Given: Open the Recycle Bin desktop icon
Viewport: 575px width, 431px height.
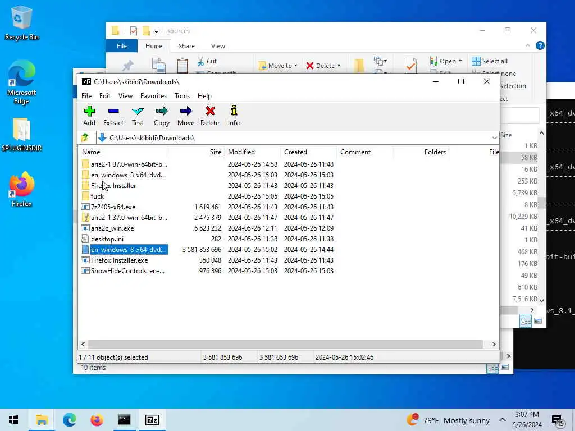Looking at the screenshot, I should pyautogui.click(x=22, y=23).
